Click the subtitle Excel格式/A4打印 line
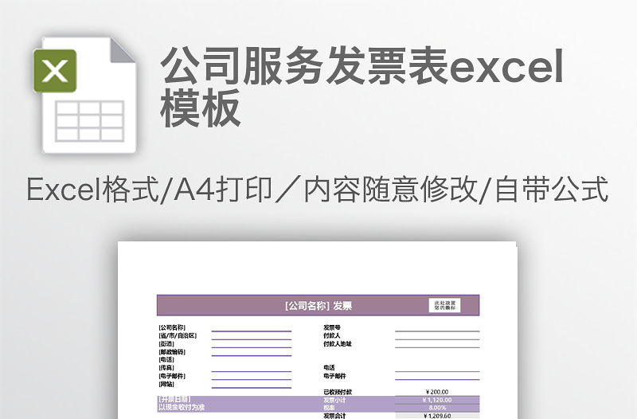The image size is (637, 419). pos(318,189)
